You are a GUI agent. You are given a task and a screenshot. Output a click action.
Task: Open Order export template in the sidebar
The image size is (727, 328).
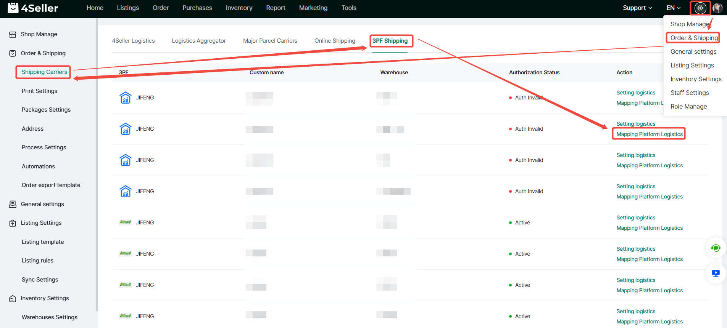(x=51, y=185)
